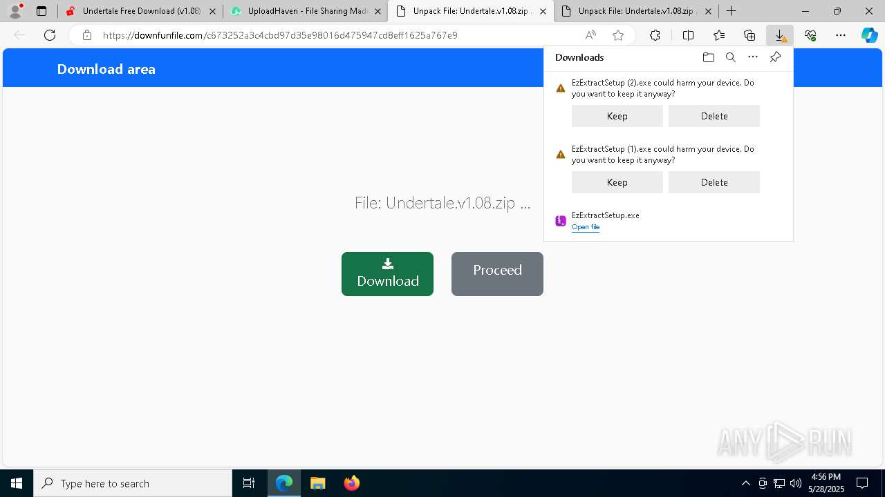Open the browser profile icon
Screen dimensions: 885x497
pyautogui.click(x=15, y=11)
